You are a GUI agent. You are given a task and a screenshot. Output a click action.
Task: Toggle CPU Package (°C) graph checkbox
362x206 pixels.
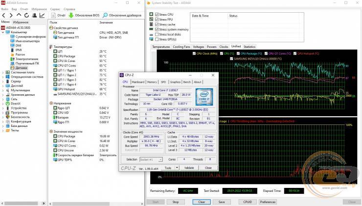click(x=238, y=54)
